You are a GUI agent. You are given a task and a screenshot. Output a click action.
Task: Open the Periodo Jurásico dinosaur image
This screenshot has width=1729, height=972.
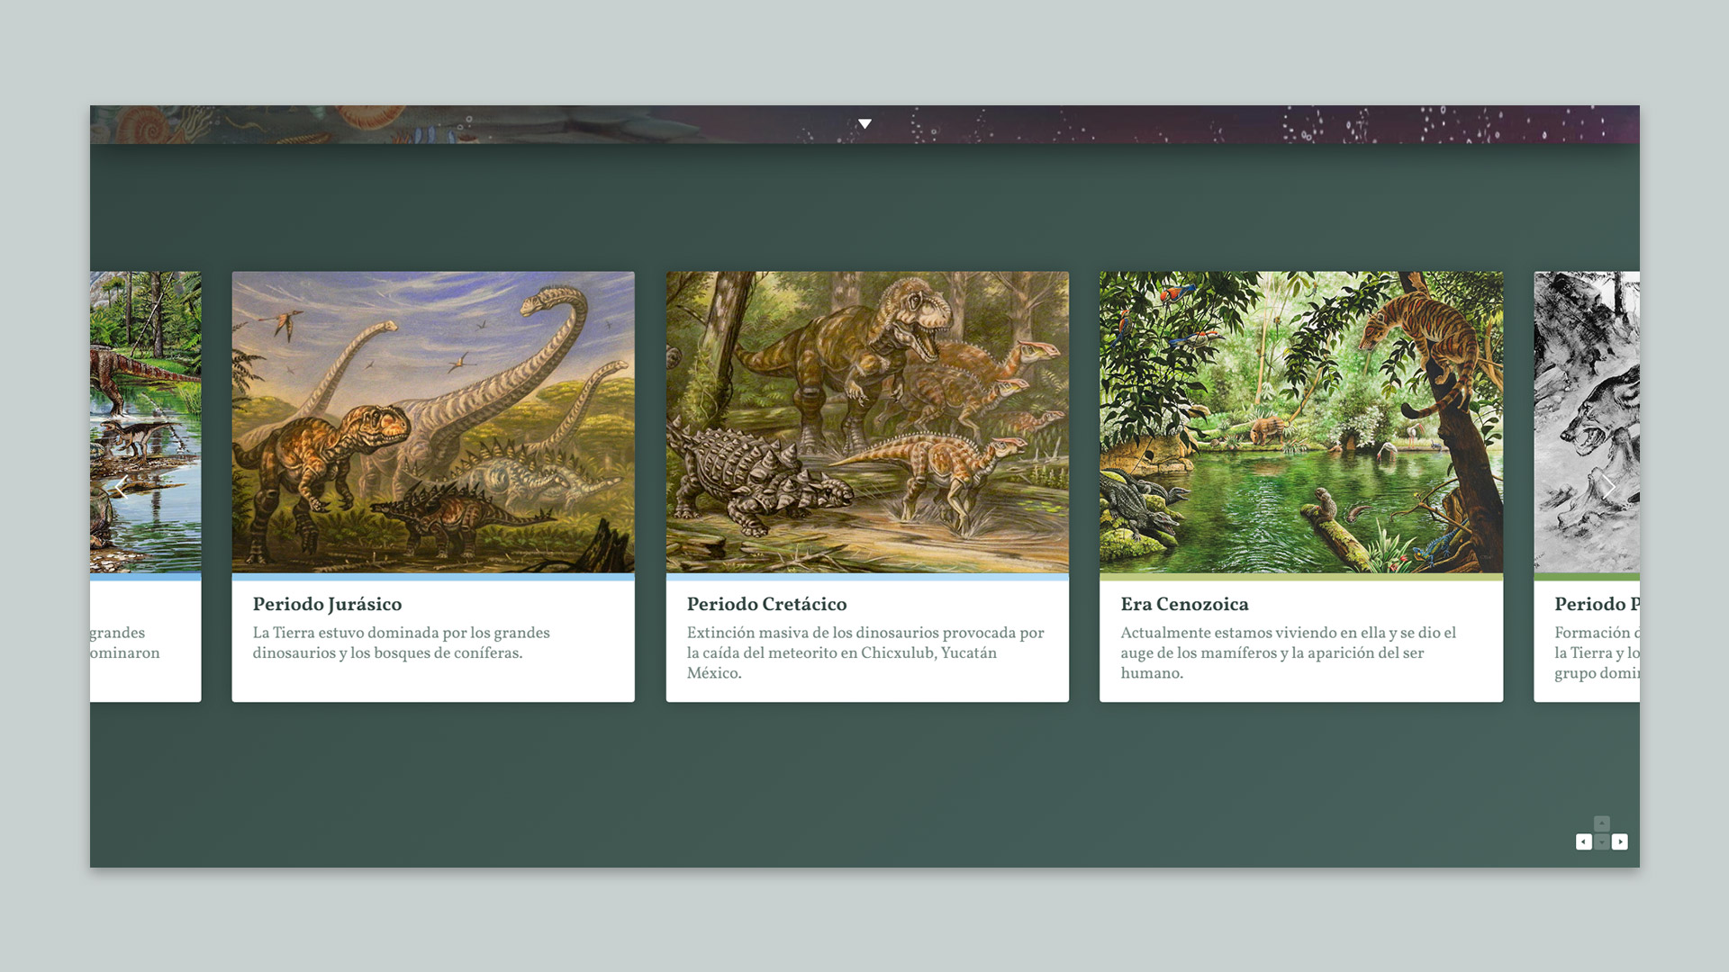[x=433, y=421]
